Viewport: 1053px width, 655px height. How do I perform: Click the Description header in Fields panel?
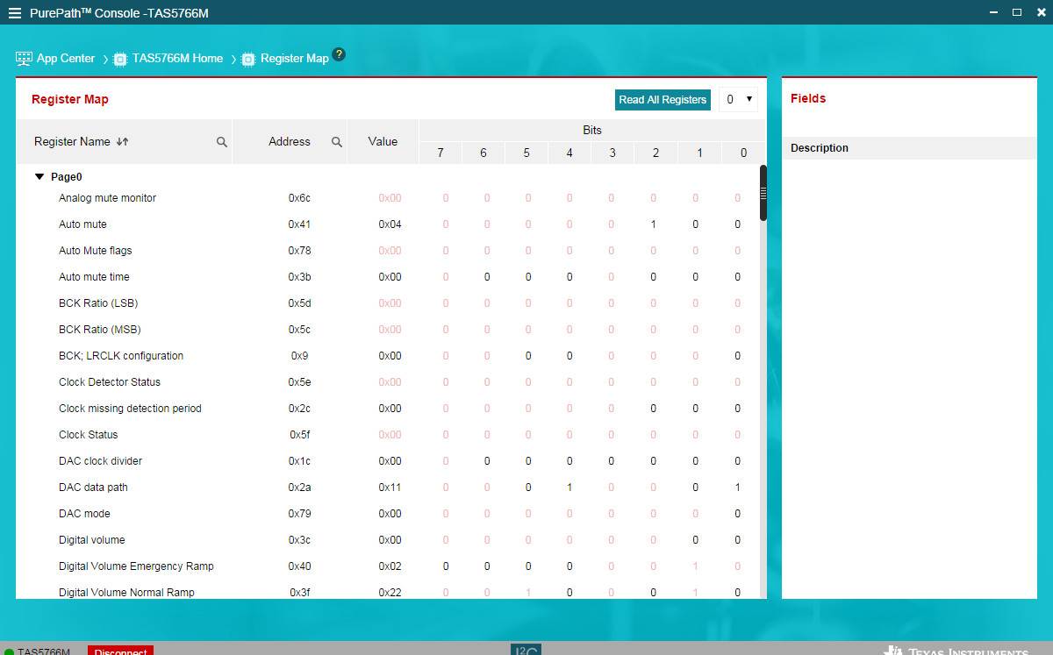pos(820,148)
